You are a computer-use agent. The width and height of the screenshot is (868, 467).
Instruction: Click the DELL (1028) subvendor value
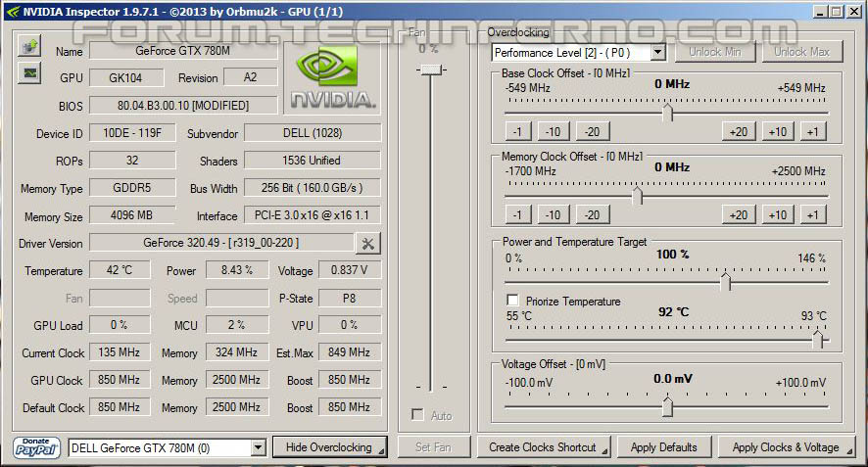coord(313,133)
